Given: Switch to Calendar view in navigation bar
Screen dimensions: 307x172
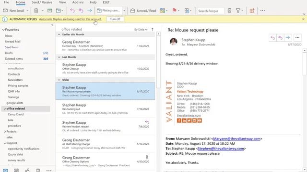Looking at the screenshot, I should [x=16, y=170].
